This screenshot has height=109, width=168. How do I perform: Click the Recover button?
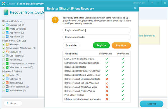[x=151, y=104]
